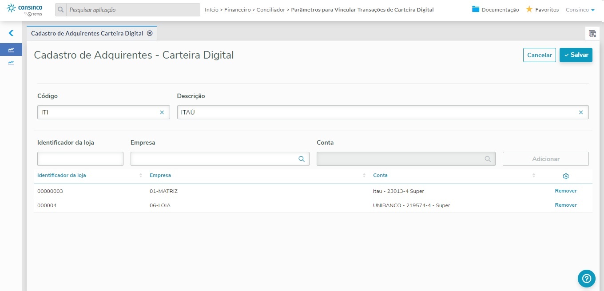Open table column settings gear
This screenshot has width=604, height=291.
pos(565,176)
